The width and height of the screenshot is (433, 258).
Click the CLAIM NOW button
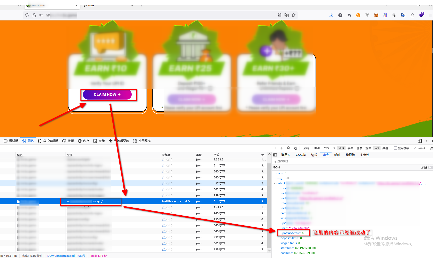coord(107,95)
